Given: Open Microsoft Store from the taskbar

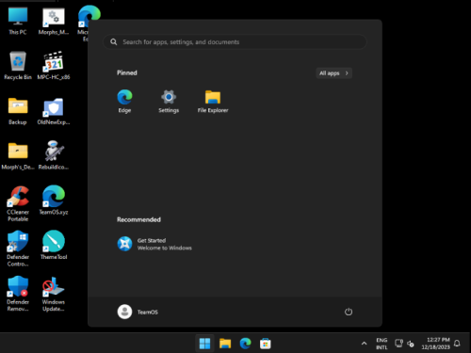Looking at the screenshot, I should pyautogui.click(x=266, y=344).
